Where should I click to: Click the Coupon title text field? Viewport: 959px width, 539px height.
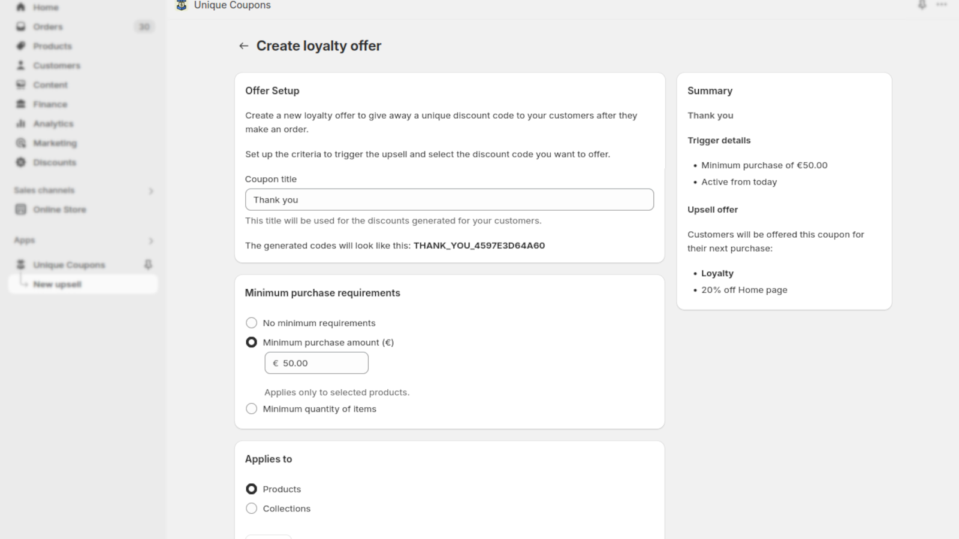point(450,200)
